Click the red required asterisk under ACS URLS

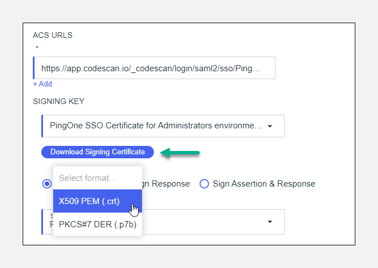37,49
